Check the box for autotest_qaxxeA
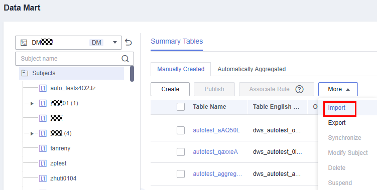 click(181, 152)
